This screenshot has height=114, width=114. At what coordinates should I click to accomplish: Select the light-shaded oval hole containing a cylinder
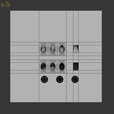[62, 49]
